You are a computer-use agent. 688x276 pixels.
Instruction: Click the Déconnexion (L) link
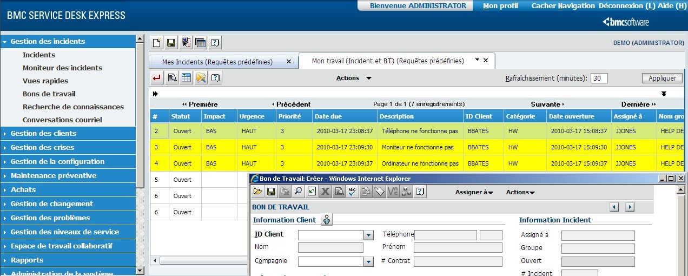click(627, 5)
